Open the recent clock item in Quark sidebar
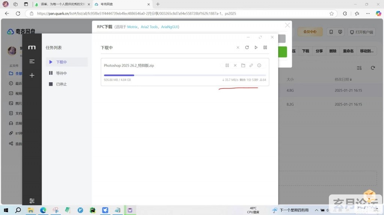384x215 pixels. [15, 83]
